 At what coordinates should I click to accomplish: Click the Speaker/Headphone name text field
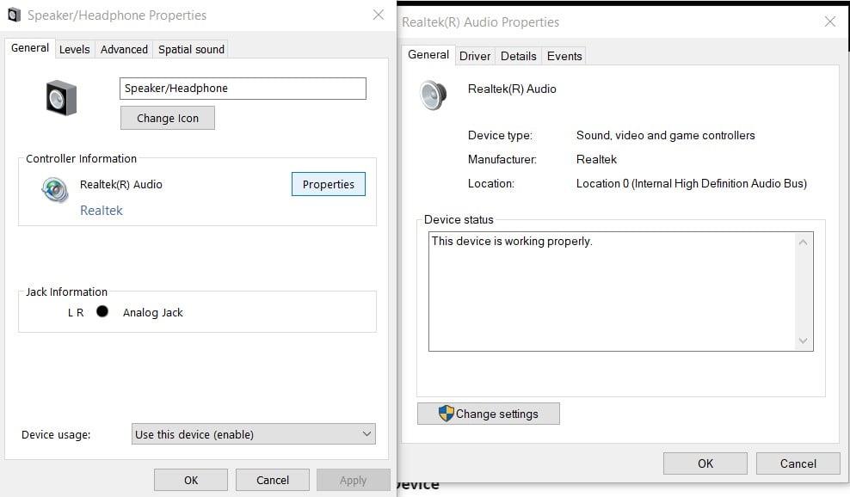(x=243, y=88)
